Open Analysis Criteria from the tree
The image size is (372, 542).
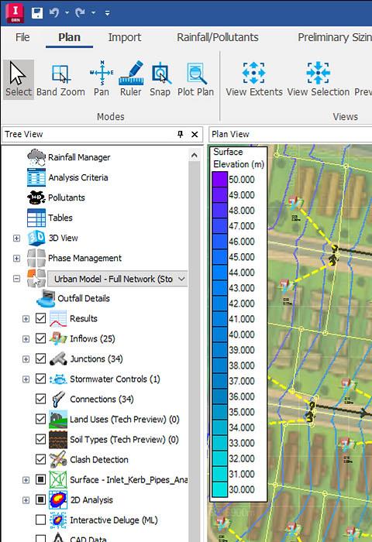coord(77,177)
